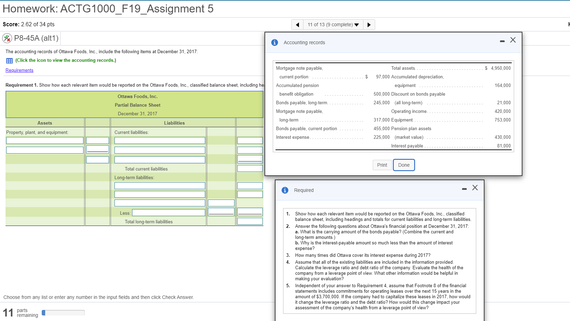Viewport: 570px width, 321px height.
Task: Click the 'Total current liabilities' label
Action: point(146,169)
